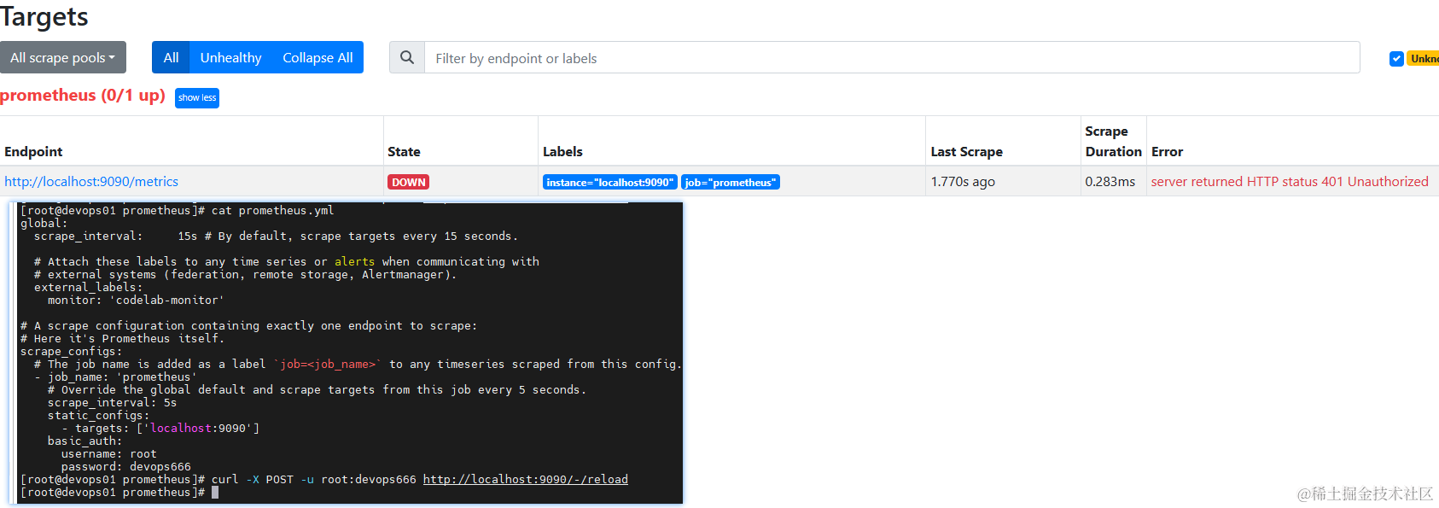The image size is (1439, 508).
Task: Click the basic_auth: line in terminal
Action: (85, 441)
